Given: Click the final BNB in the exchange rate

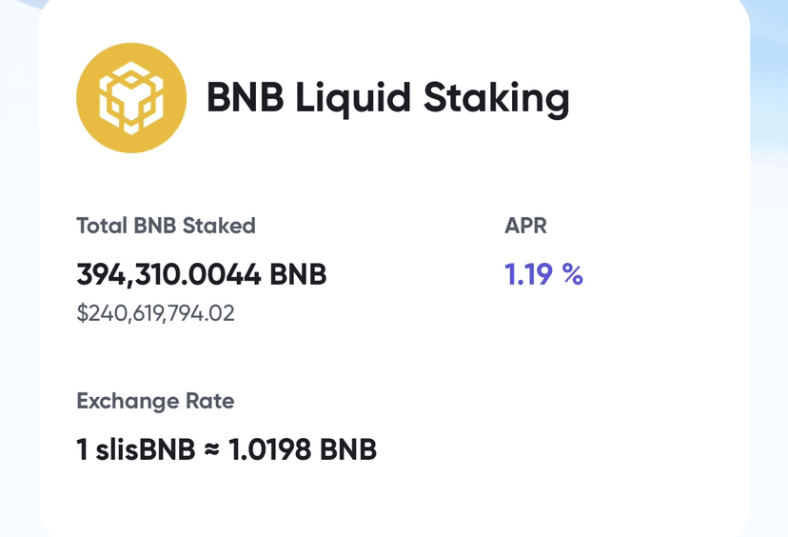Looking at the screenshot, I should coord(348,449).
